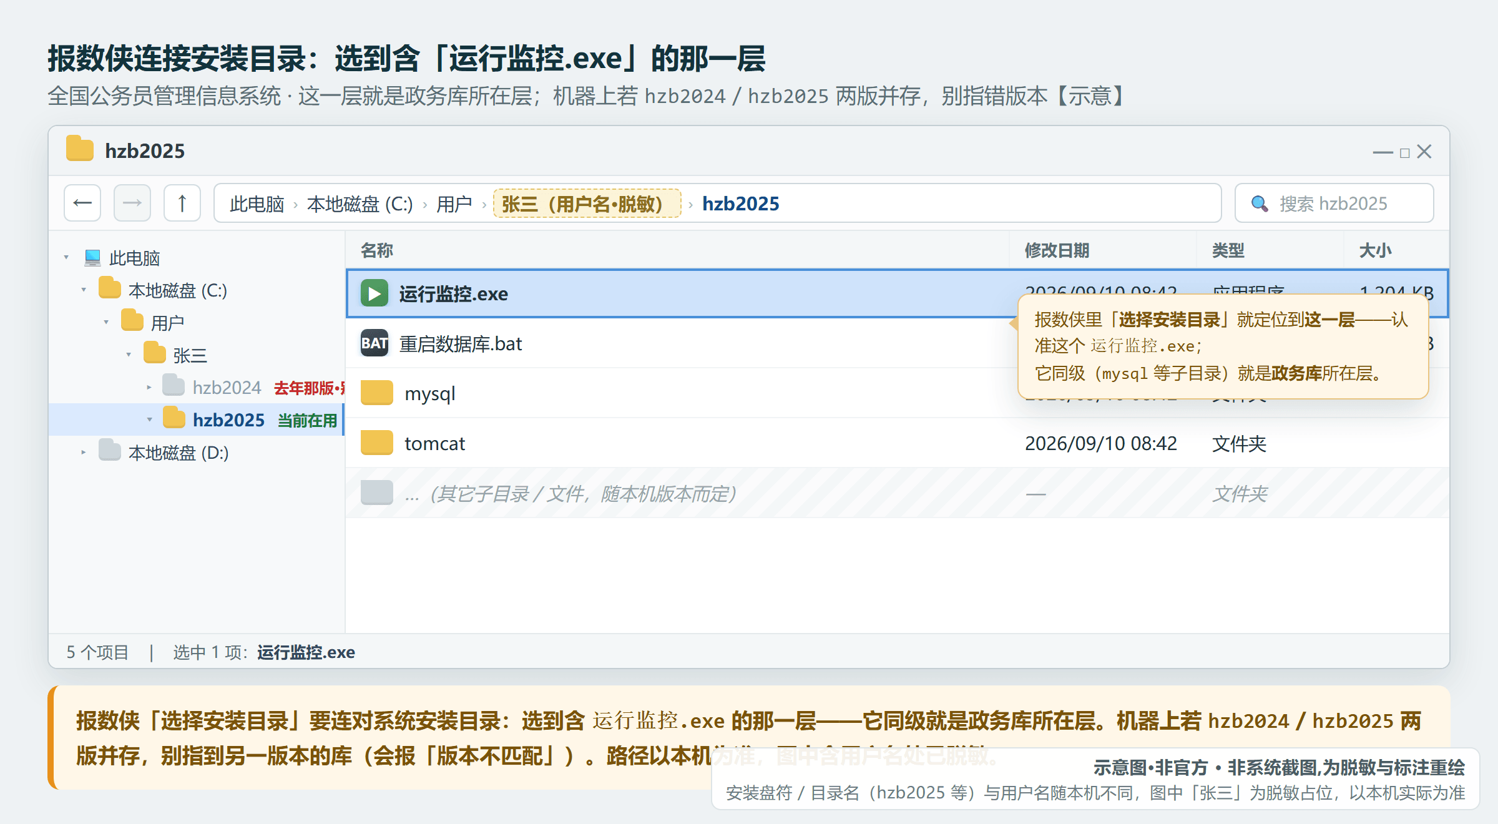
Task: Click the …(其它子目录 / 文件) placeholder row
Action: point(898,493)
